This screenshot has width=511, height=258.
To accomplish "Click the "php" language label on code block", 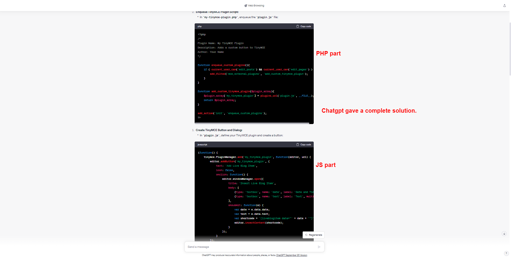I will pyautogui.click(x=200, y=26).
